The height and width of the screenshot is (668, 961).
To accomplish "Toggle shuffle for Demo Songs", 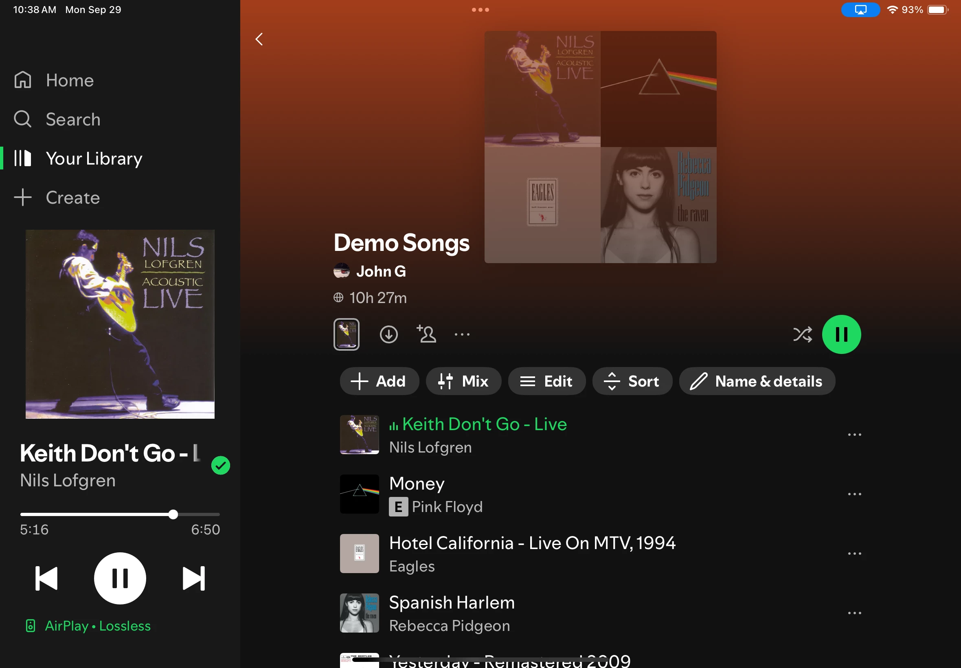I will (802, 334).
